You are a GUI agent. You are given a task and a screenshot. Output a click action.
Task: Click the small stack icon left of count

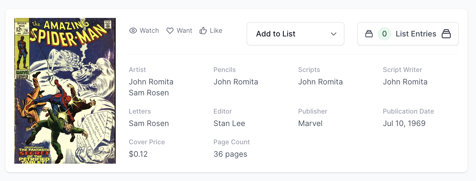tap(369, 34)
